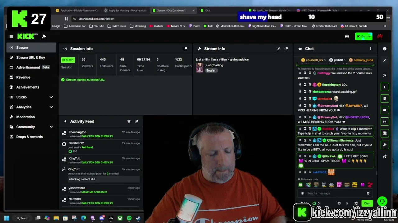Toggle the chat bubble widget in right sidebar
This screenshot has width=398, height=223.
tap(385, 110)
